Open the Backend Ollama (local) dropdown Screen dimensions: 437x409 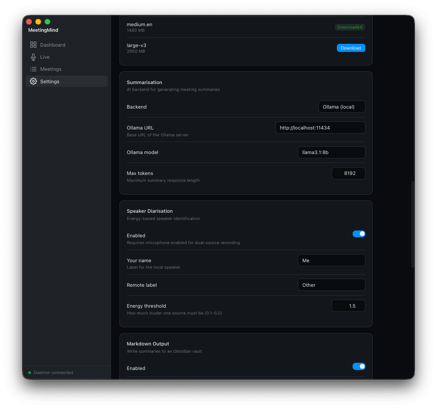point(342,107)
